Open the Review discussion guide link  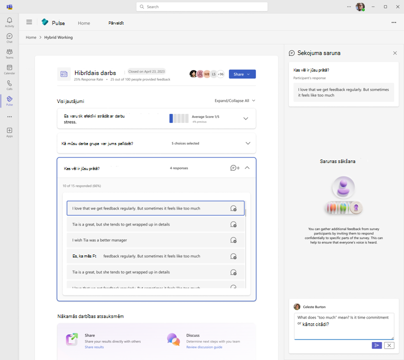pos(204,347)
